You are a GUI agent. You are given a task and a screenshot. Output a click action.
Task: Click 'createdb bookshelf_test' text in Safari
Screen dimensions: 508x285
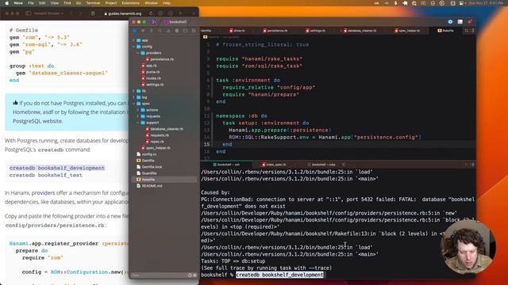[46, 175]
